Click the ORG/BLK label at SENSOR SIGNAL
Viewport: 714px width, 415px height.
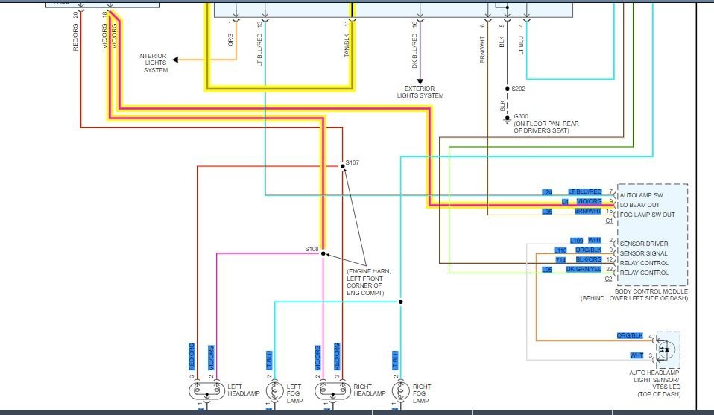(x=588, y=250)
